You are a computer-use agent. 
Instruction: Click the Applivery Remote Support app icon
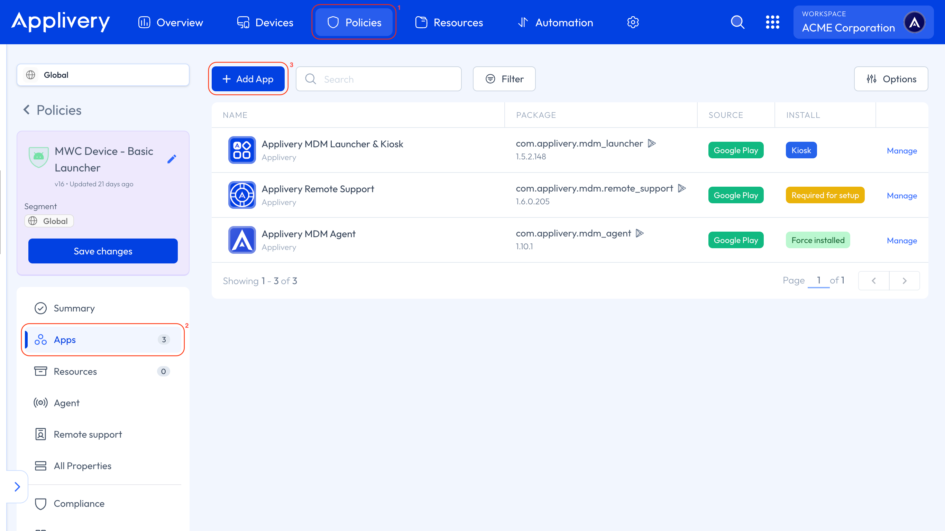tap(242, 195)
